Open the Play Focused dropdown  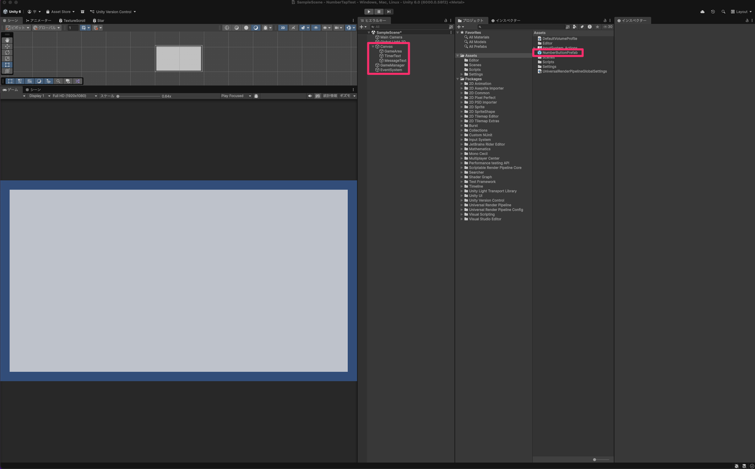pos(235,96)
